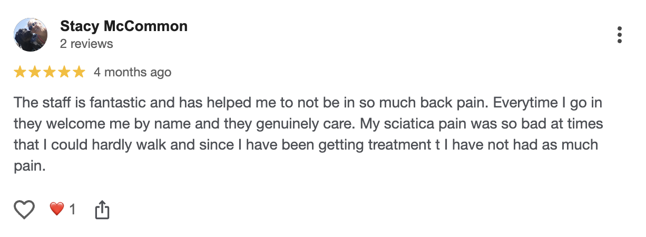Click the third yellow rating star
The width and height of the screenshot is (646, 237).
click(x=50, y=72)
